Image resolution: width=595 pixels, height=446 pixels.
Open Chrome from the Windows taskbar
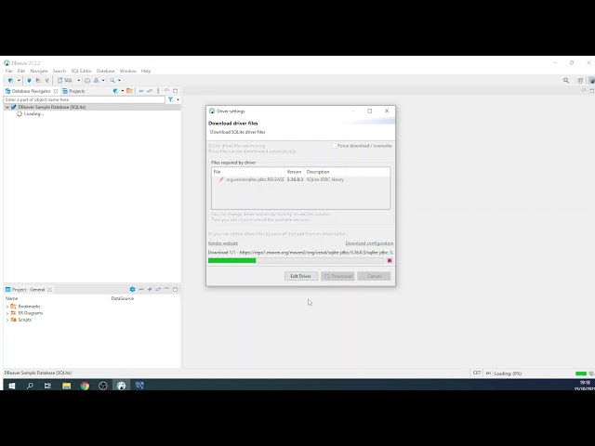(x=85, y=386)
